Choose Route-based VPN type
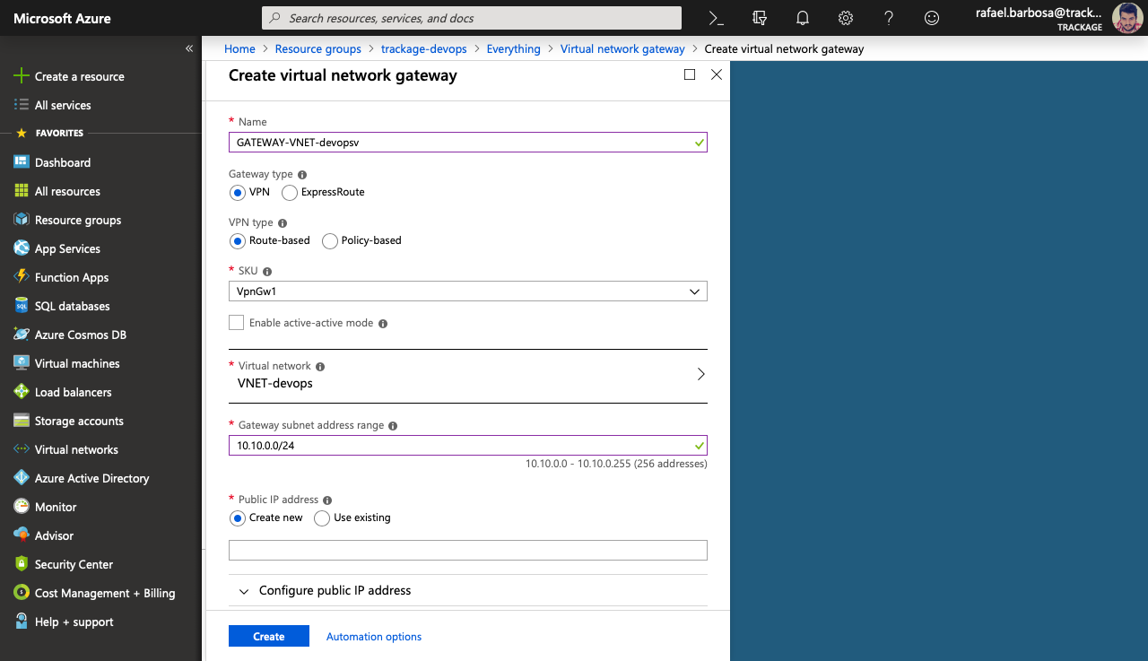The image size is (1148, 661). click(x=238, y=241)
